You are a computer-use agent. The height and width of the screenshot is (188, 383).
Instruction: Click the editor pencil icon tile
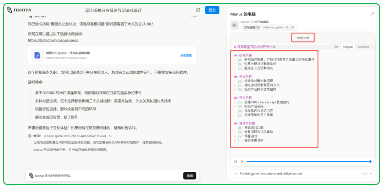click(234, 25)
